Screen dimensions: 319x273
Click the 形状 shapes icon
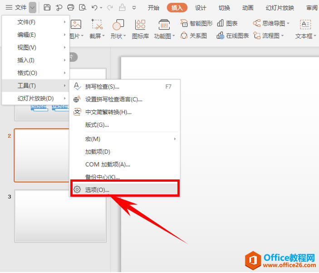click(x=118, y=25)
